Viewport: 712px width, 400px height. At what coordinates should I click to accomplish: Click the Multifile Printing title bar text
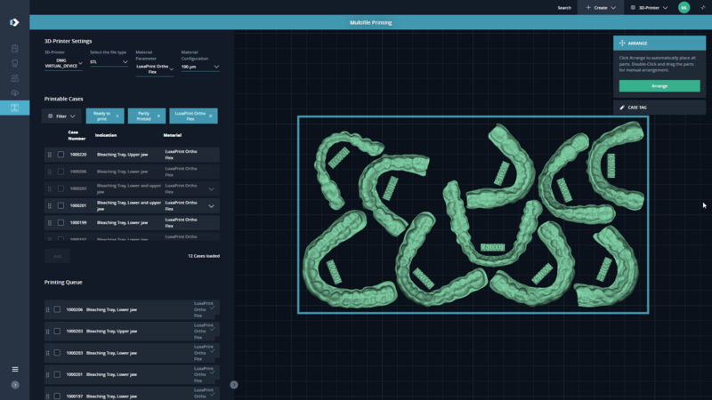[x=370, y=22]
